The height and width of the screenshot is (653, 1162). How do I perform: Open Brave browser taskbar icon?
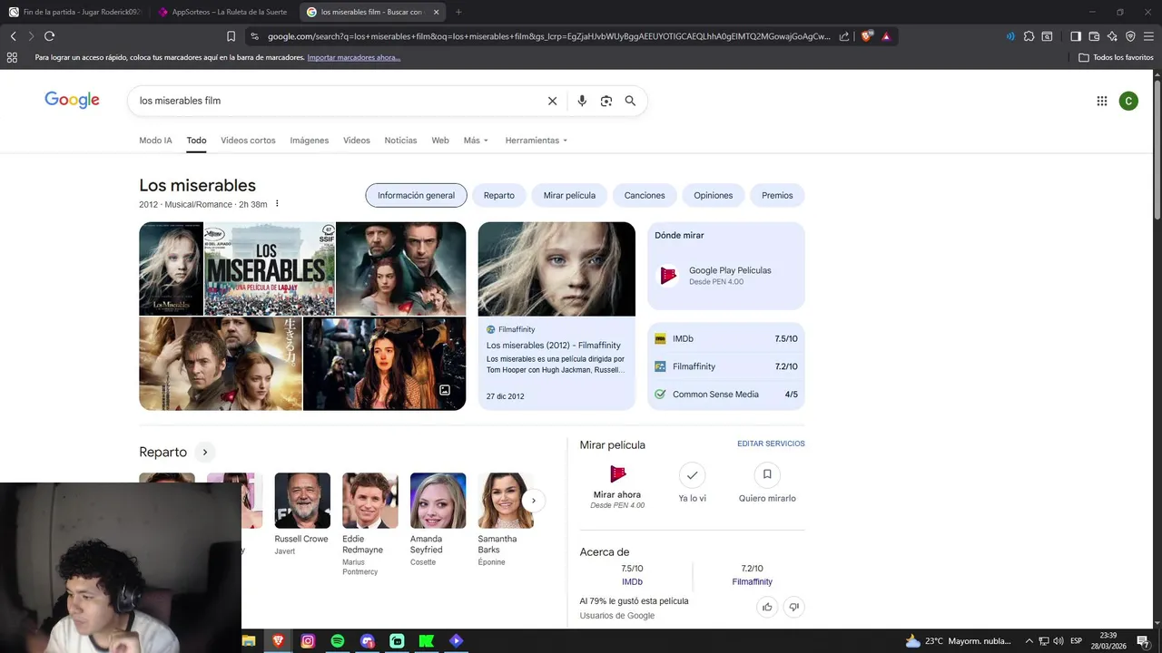pyautogui.click(x=278, y=641)
